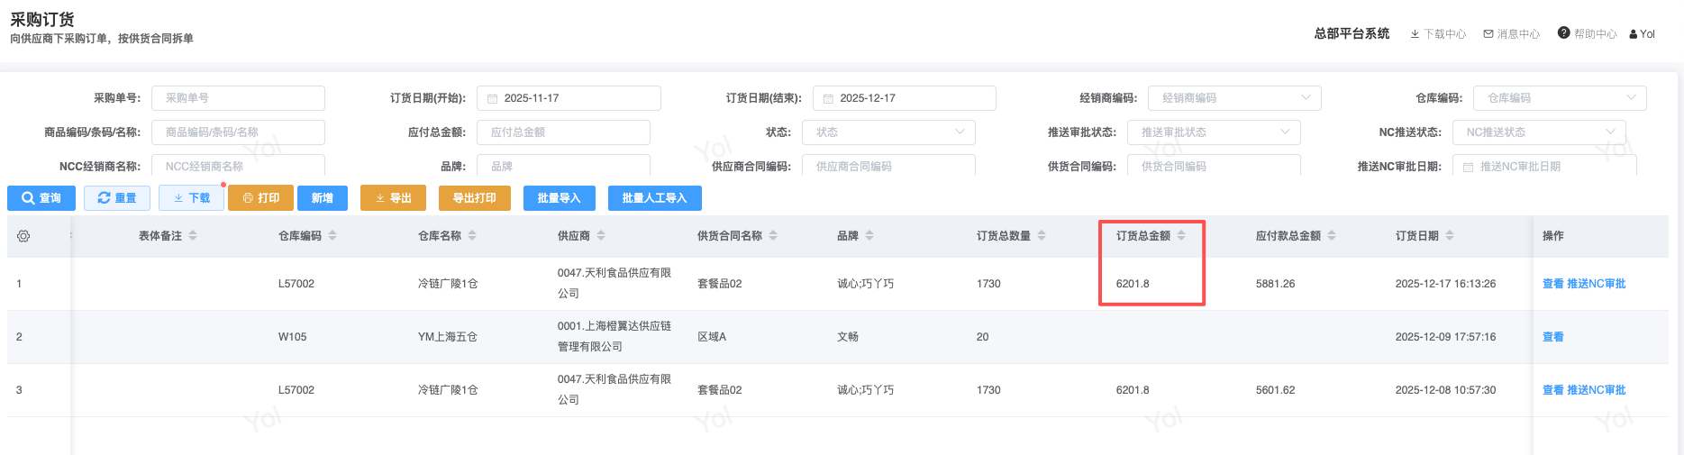Image resolution: width=1684 pixels, height=455 pixels.
Task: Click the table settings gear icon
Action: click(x=23, y=236)
